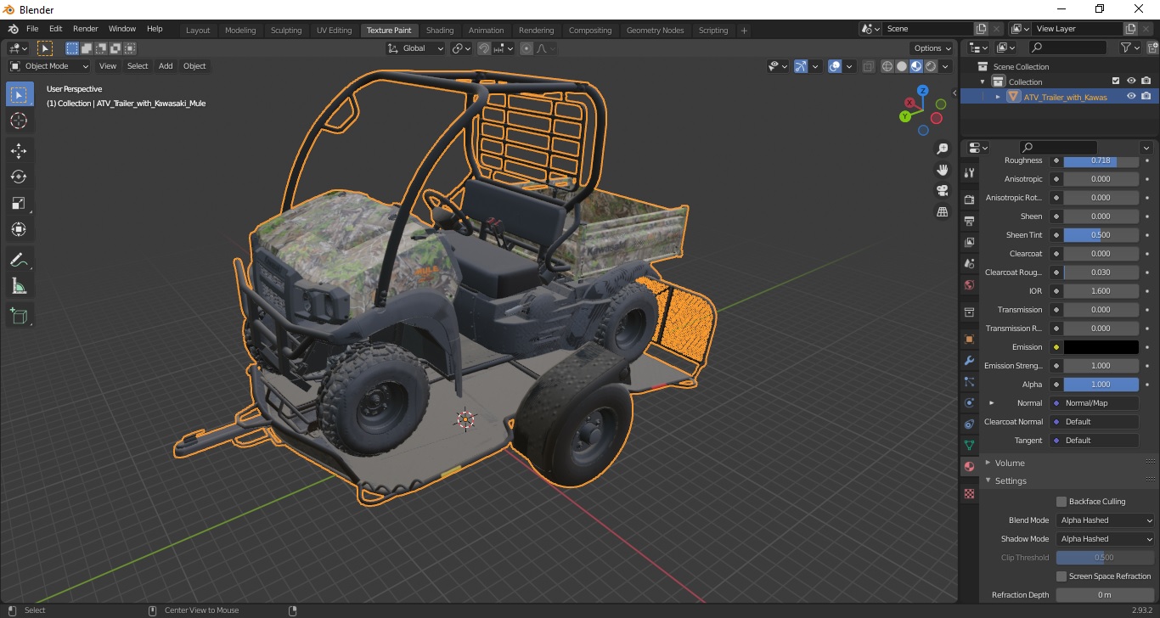Open the Tool properties tab
The width and height of the screenshot is (1160, 618).
pyautogui.click(x=969, y=172)
